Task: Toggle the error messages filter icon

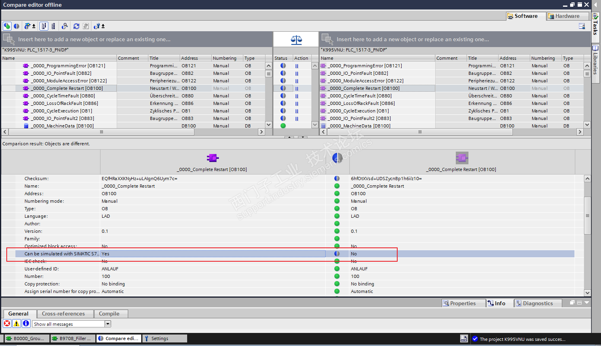Action: [x=7, y=323]
